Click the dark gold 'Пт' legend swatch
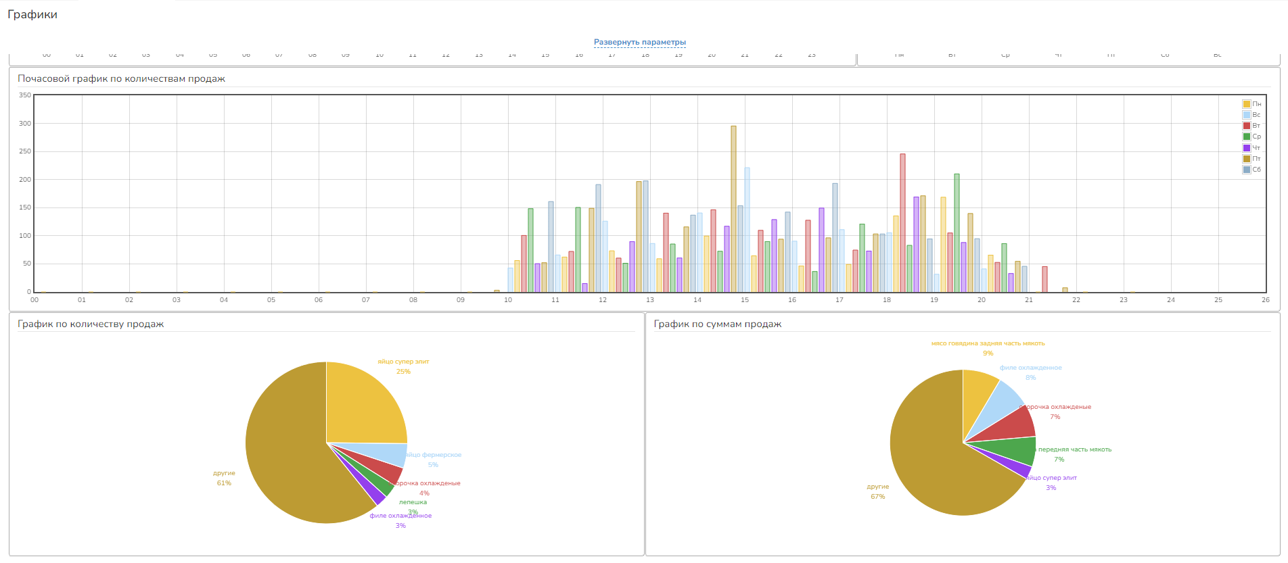 pyautogui.click(x=1246, y=159)
